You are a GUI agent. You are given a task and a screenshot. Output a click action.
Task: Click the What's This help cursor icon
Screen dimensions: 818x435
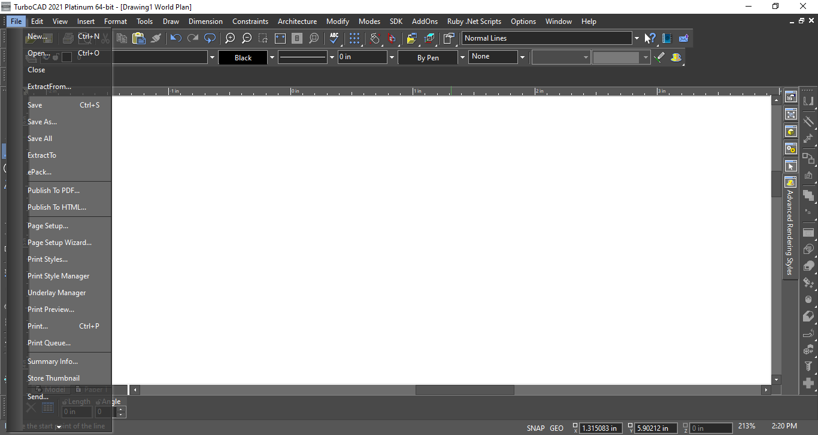[x=650, y=38]
